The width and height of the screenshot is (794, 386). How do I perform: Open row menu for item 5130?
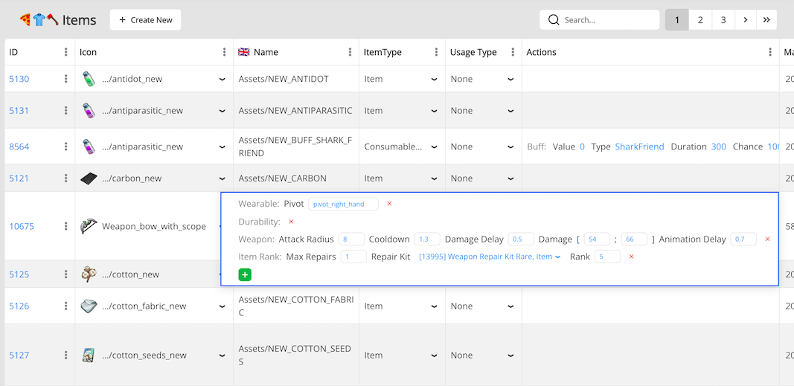tap(65, 79)
